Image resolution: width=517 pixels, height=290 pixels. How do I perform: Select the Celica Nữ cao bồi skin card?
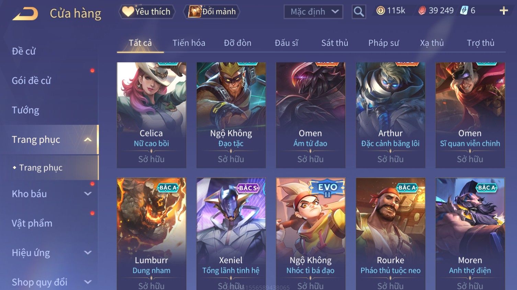click(151, 115)
